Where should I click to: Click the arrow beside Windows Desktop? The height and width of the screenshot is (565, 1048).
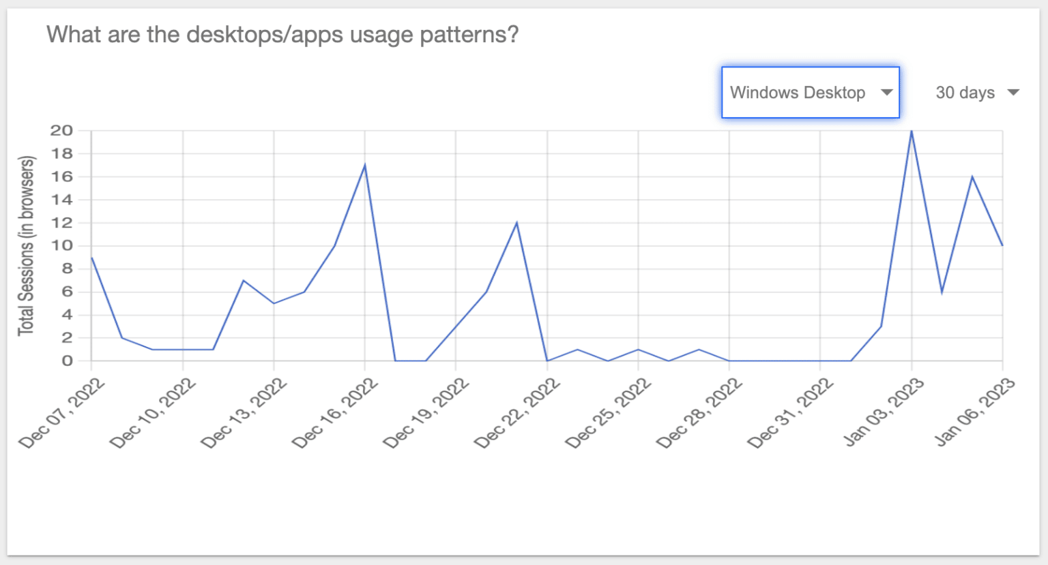(886, 93)
